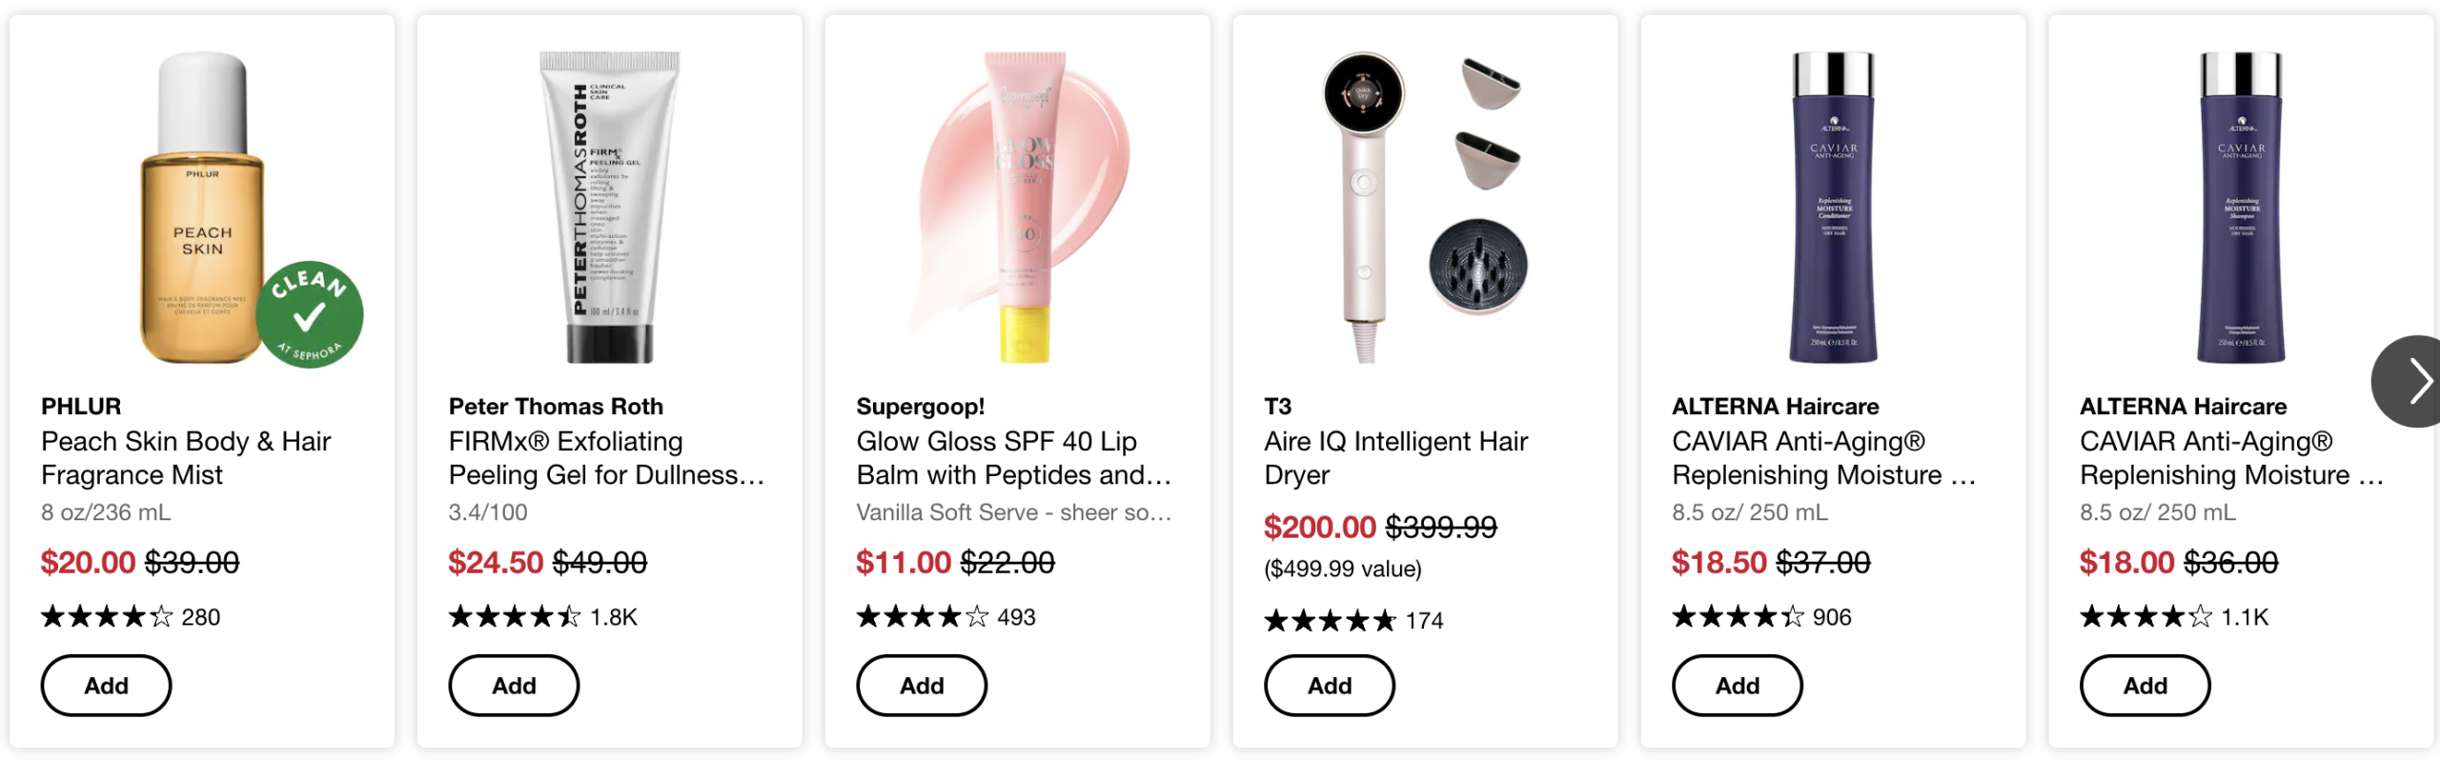
Task: Open Peter Thomas Roth tube product image
Action: point(610,207)
